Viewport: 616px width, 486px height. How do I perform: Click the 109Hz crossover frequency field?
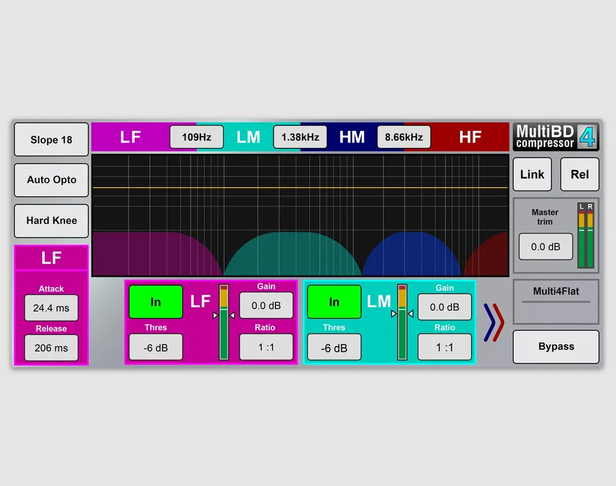196,137
